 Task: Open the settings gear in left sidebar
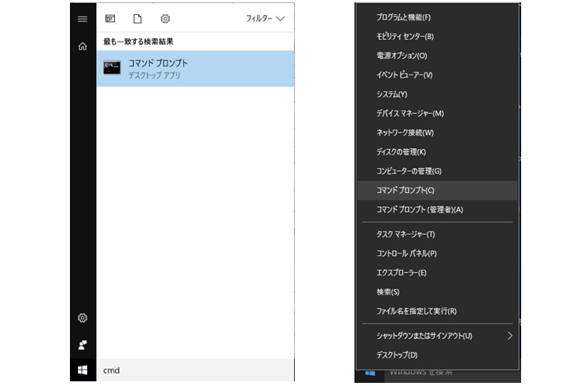tap(83, 318)
